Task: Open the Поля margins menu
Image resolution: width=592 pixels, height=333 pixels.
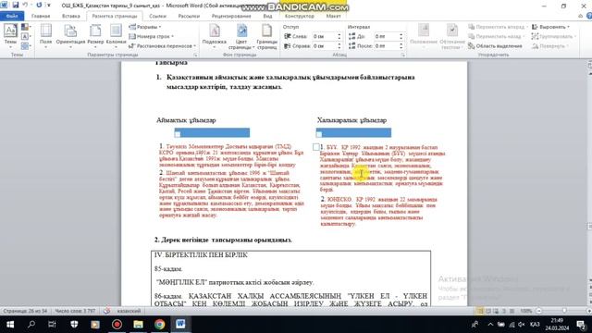Action: pos(45,36)
